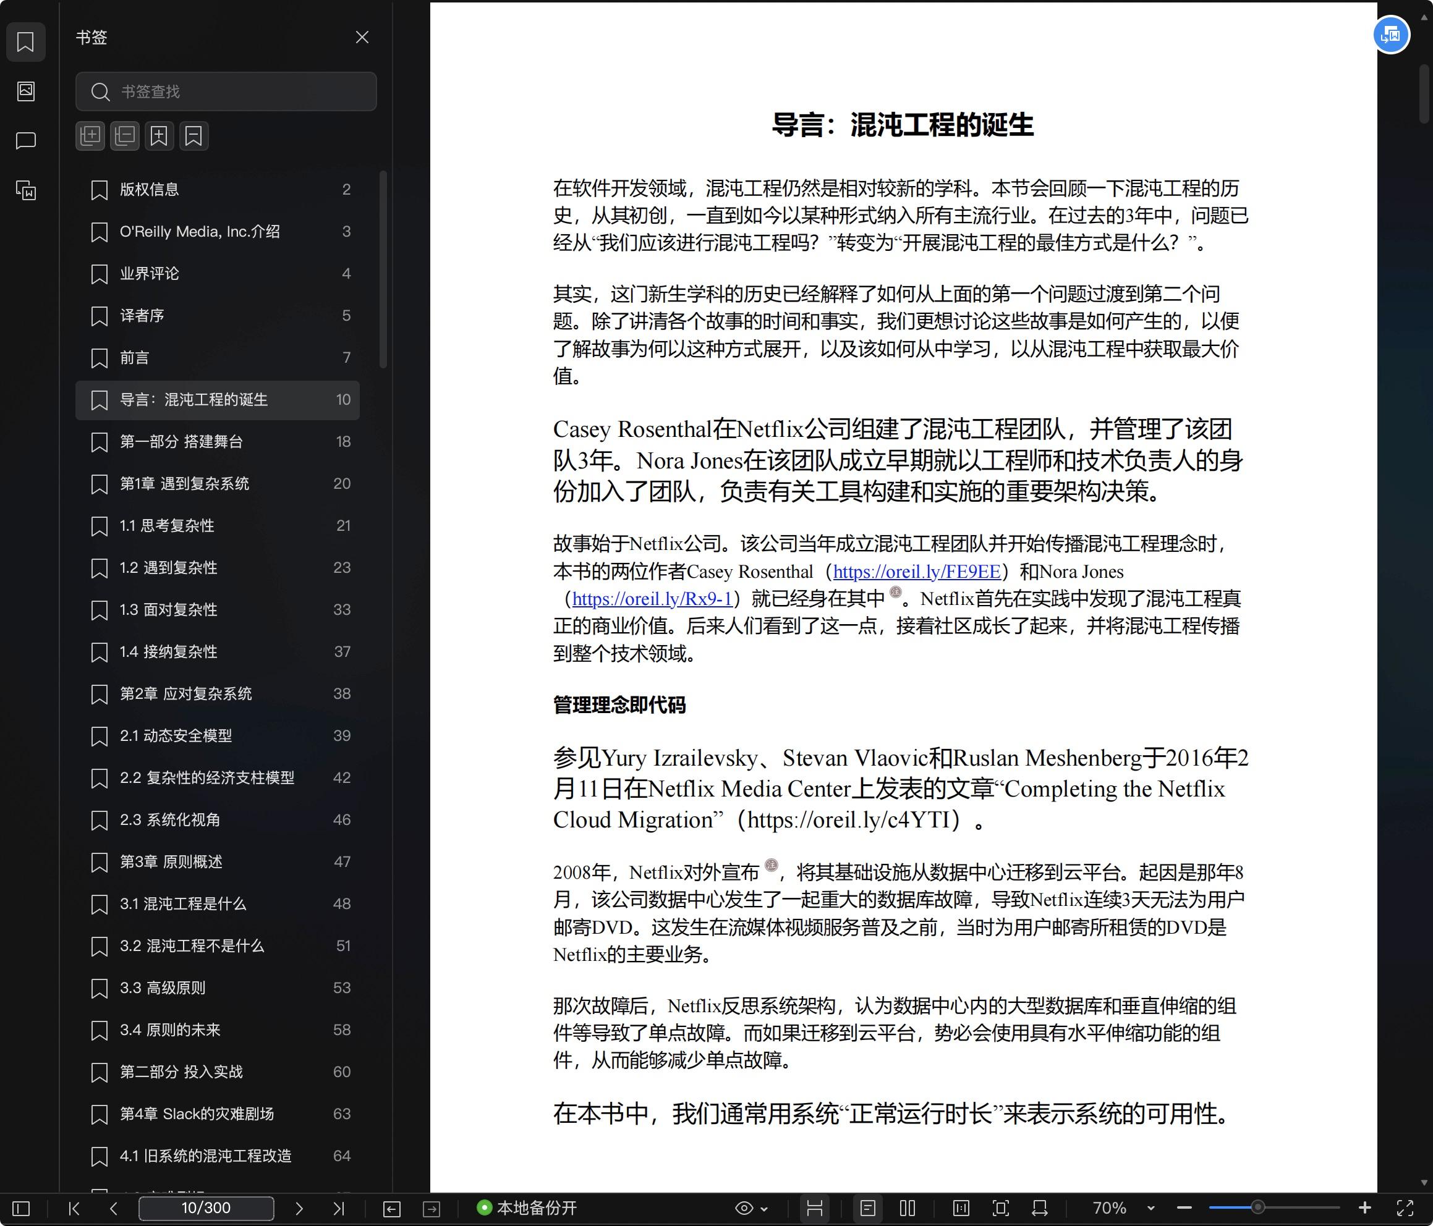Click the fit-page view icon
The image size is (1433, 1226).
(x=1001, y=1208)
